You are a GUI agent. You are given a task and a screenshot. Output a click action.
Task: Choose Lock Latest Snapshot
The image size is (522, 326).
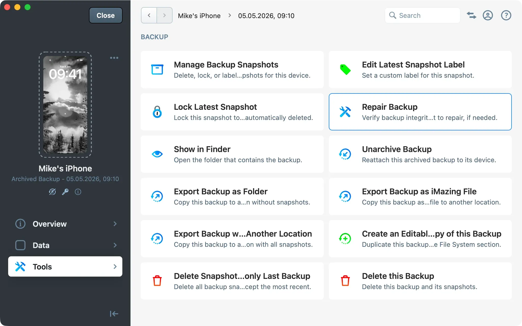point(232,112)
